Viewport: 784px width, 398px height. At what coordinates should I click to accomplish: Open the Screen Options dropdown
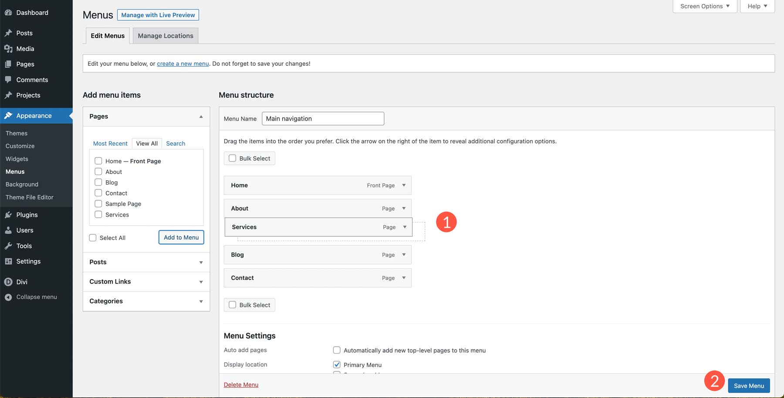[705, 6]
